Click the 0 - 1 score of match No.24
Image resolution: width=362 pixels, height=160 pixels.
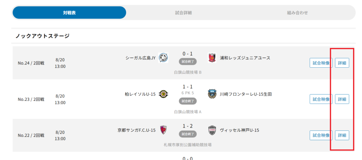coord(187,54)
